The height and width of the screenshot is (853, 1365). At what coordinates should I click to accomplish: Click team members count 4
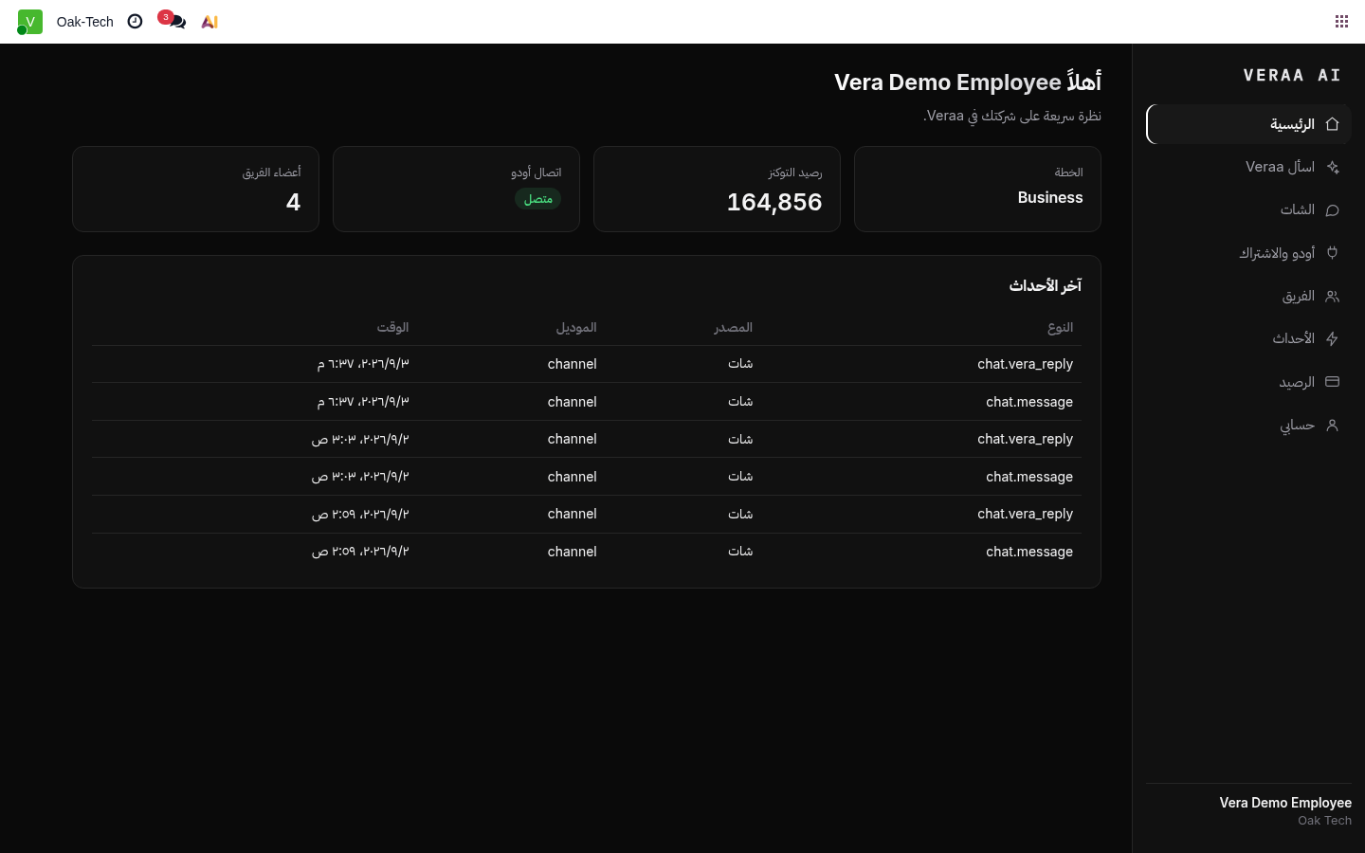tap(293, 202)
